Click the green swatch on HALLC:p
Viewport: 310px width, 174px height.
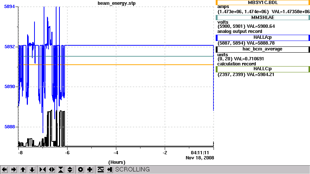pos(217,69)
